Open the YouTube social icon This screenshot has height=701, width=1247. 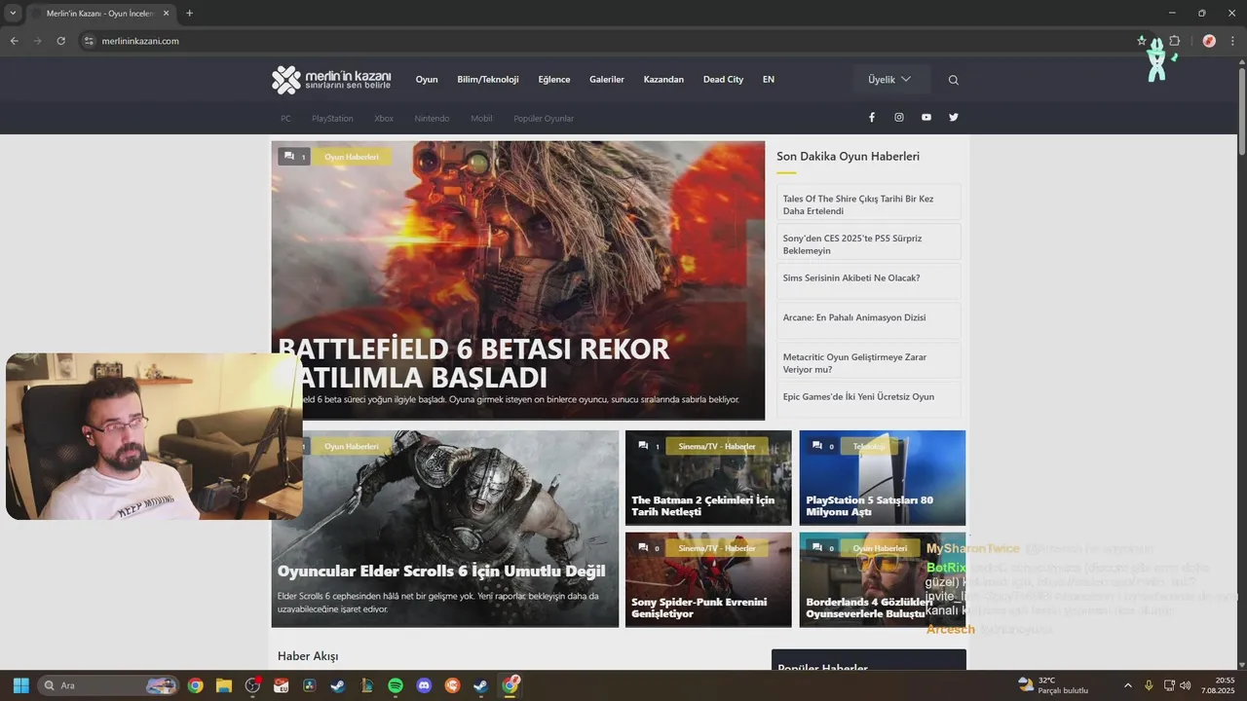coord(926,117)
